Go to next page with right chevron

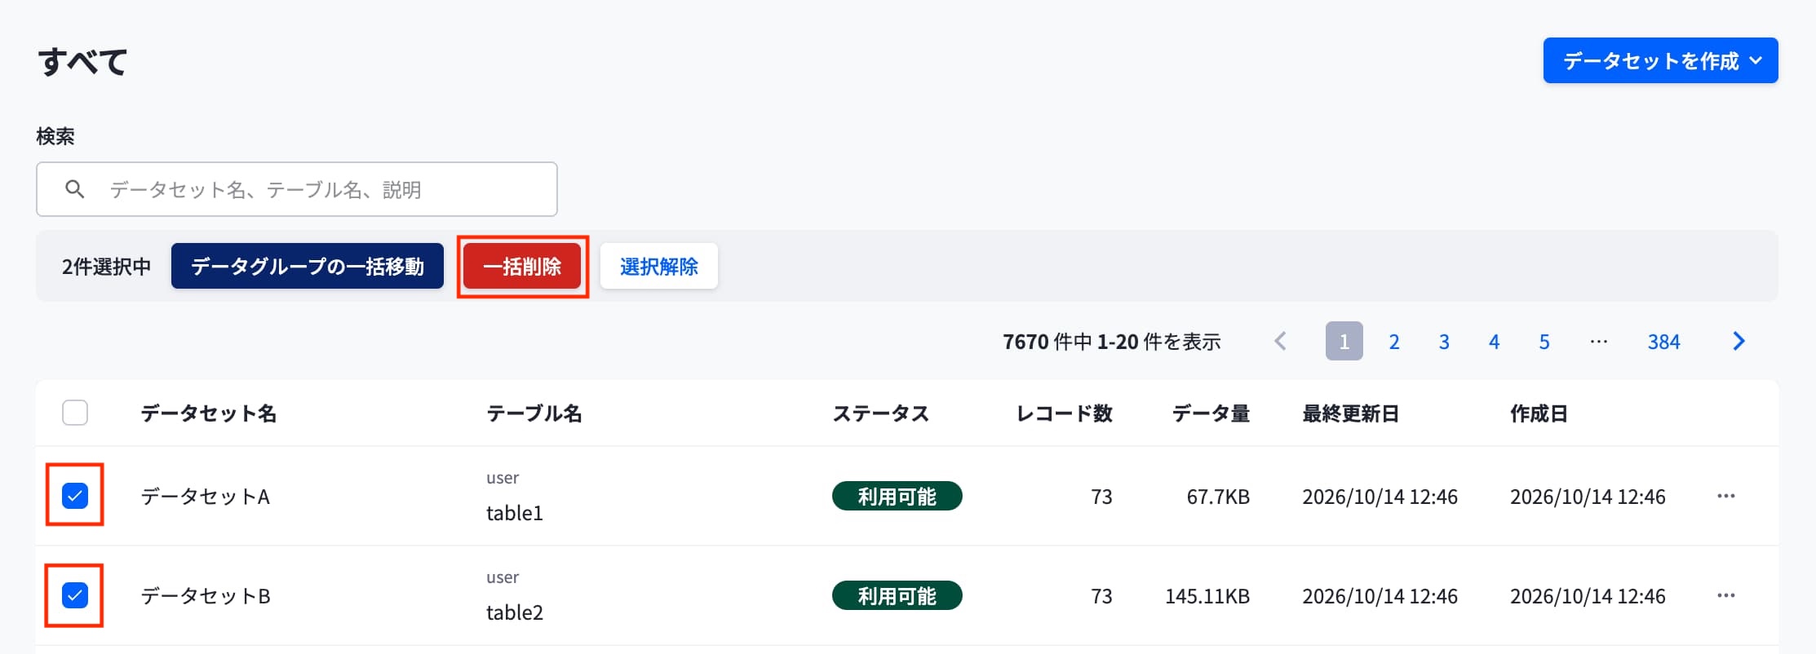tap(1738, 341)
